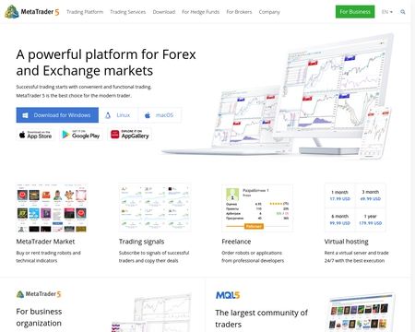
Task: Click the desktop monitor platform image
Action: tap(335, 92)
